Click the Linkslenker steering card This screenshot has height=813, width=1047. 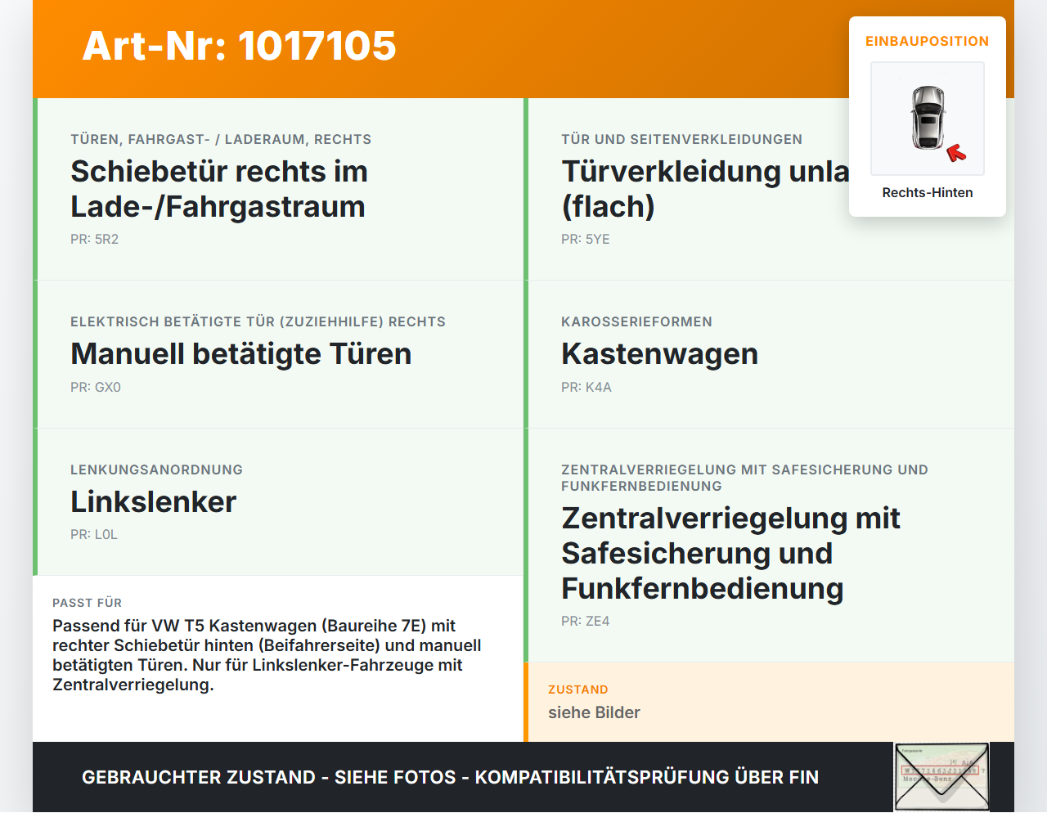278,502
